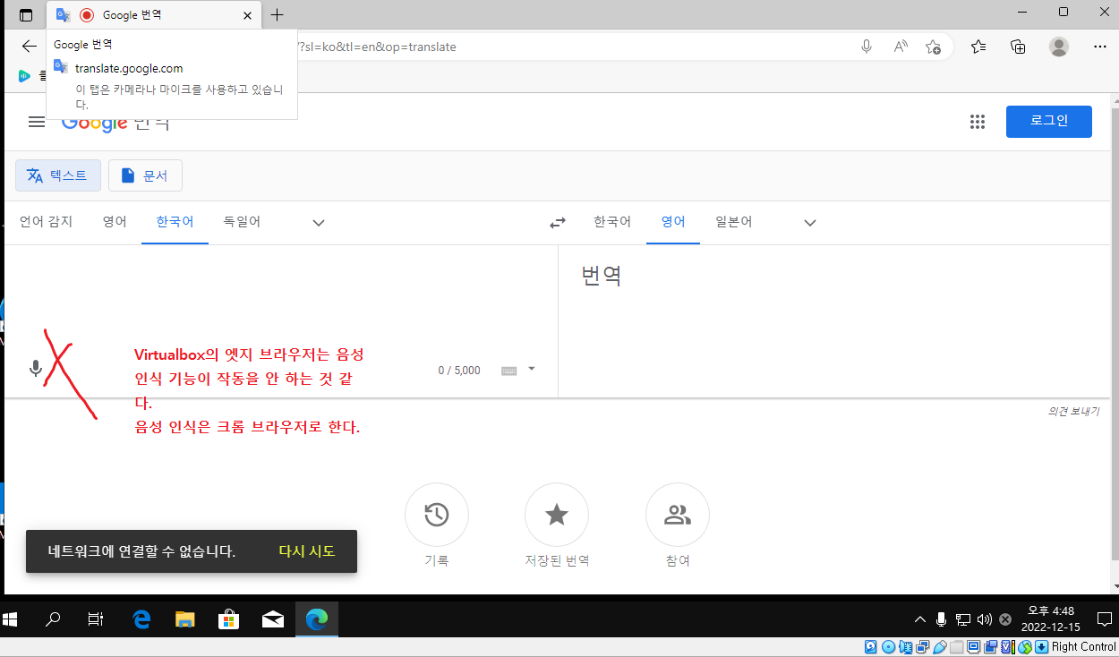Expand more target languages chevron
1119x657 pixels.
point(810,223)
